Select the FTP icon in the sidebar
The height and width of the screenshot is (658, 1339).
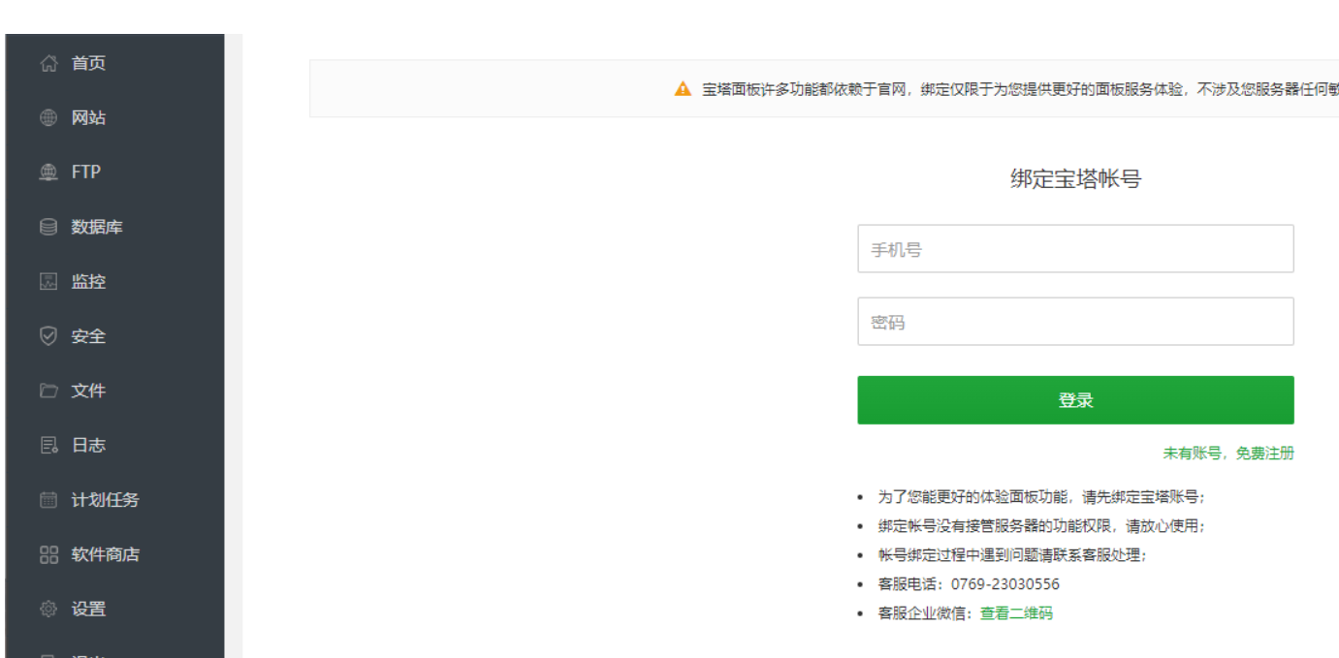pos(48,172)
